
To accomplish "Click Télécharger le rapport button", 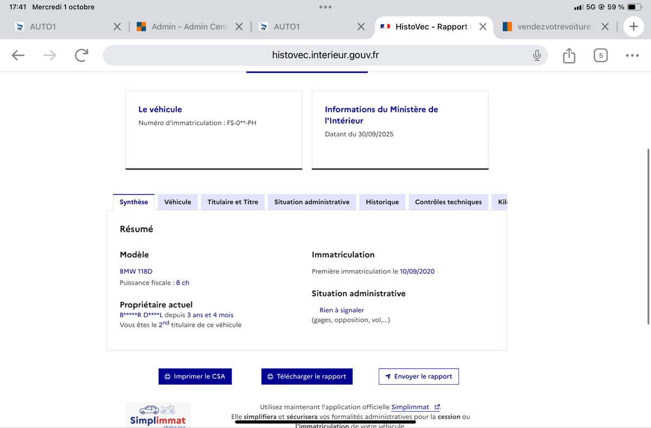I will click(x=307, y=376).
